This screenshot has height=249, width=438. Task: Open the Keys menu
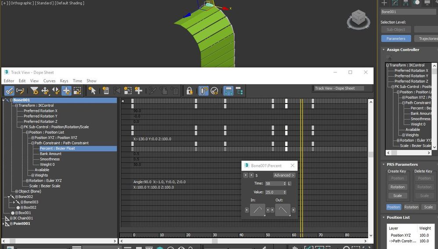pos(64,81)
